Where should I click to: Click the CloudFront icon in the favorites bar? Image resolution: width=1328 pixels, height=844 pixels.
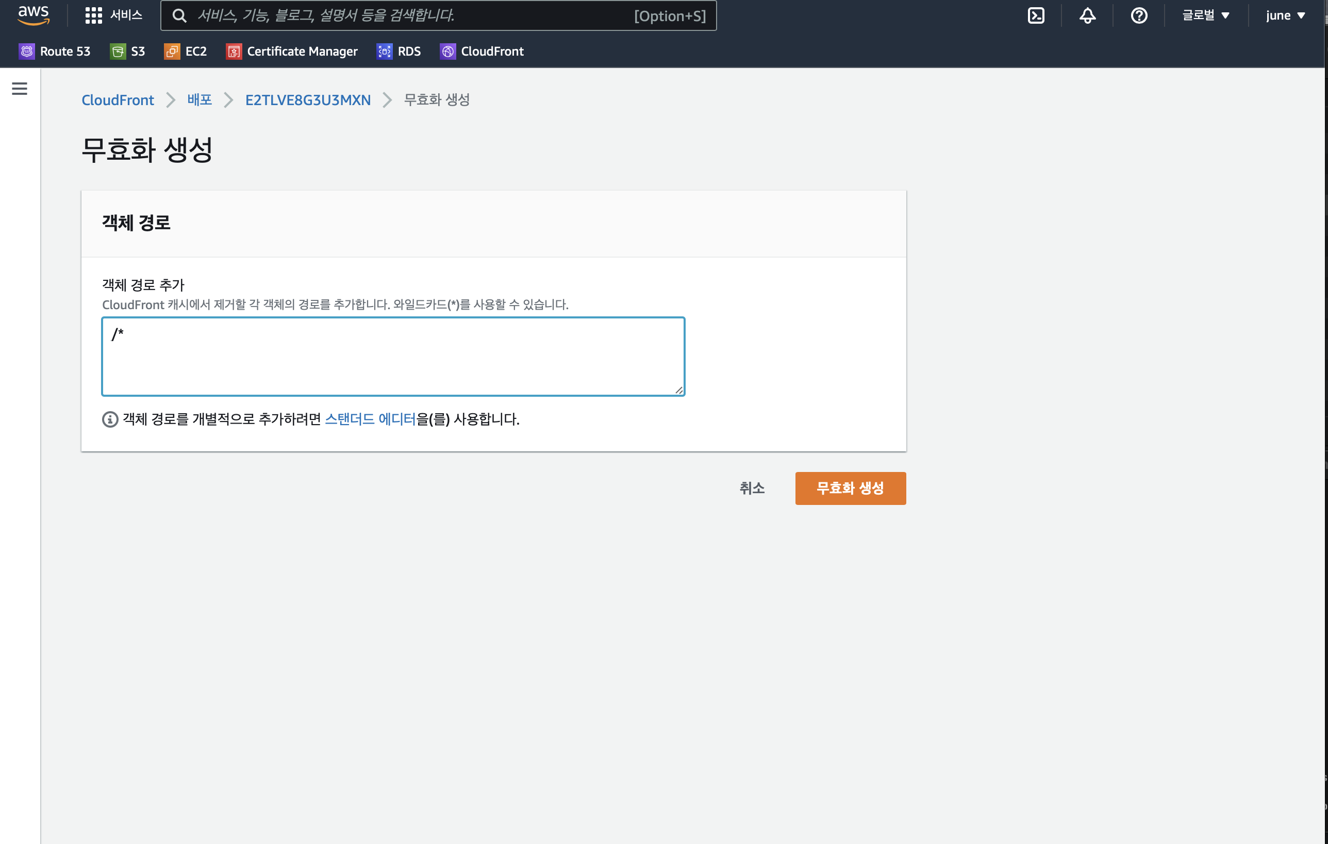[448, 51]
